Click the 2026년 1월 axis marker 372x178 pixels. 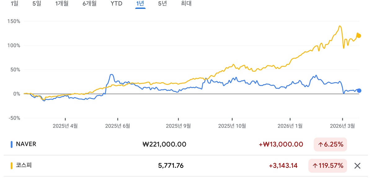tap(290, 126)
